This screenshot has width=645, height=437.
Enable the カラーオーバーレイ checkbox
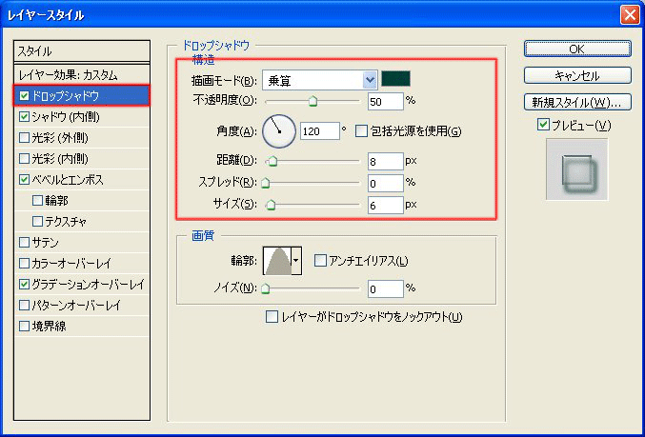[24, 263]
